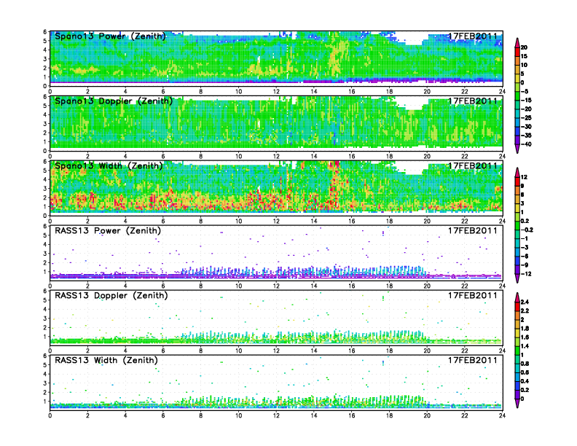Click the colorbar label '-9'
577x446 pixels.
click(525, 265)
